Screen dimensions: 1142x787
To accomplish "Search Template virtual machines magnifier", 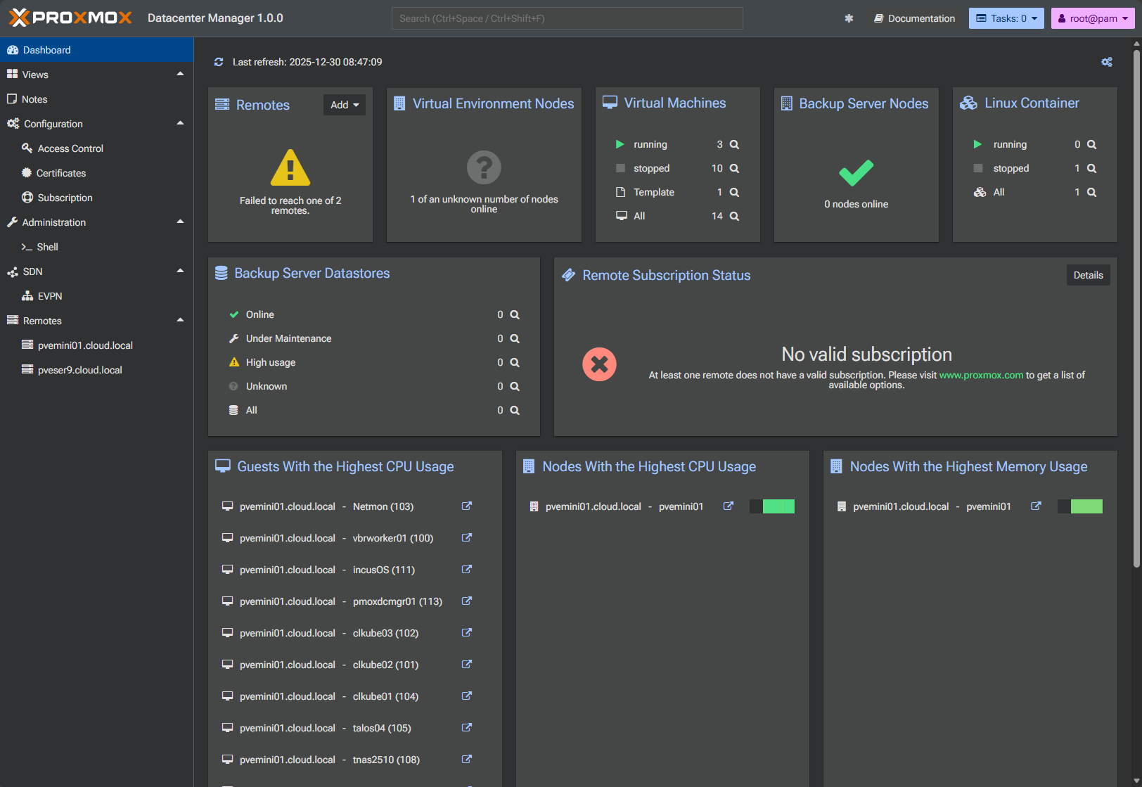I will click(734, 192).
